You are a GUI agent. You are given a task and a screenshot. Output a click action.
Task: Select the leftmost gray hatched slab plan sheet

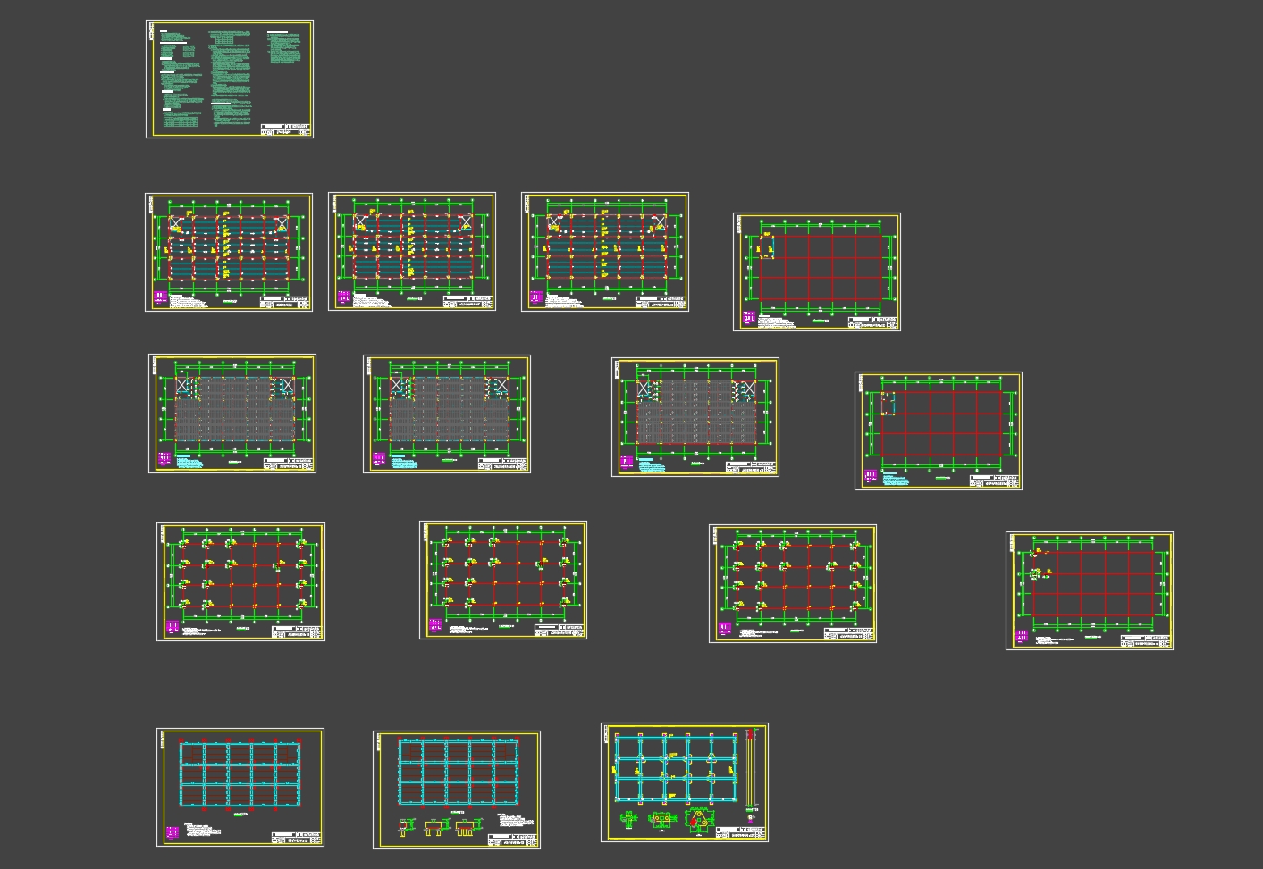232,414
